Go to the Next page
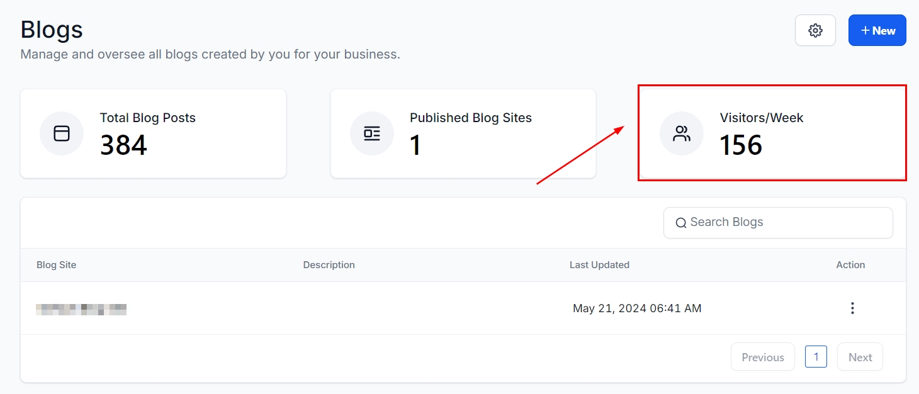This screenshot has width=919, height=394. click(x=860, y=357)
